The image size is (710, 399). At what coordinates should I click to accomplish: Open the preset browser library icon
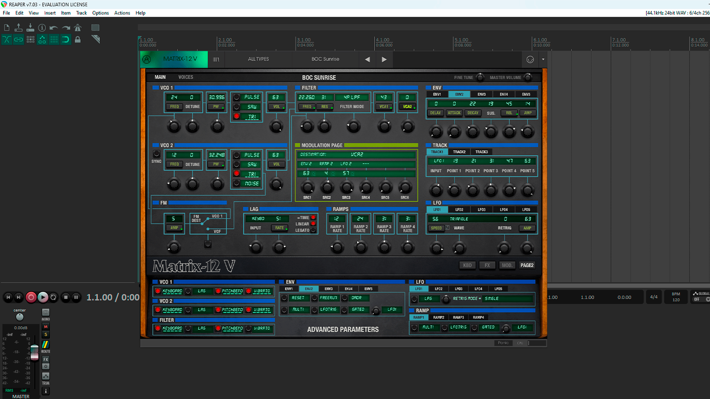click(216, 59)
